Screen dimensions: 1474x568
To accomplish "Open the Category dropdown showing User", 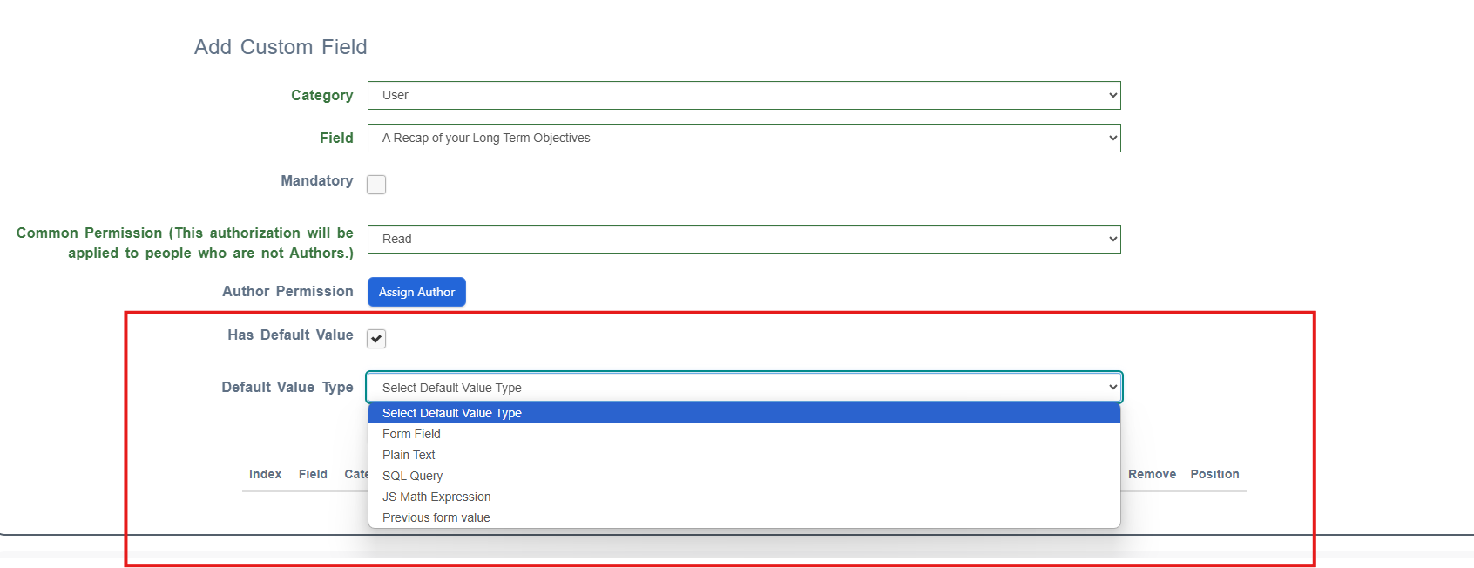I will click(x=744, y=96).
